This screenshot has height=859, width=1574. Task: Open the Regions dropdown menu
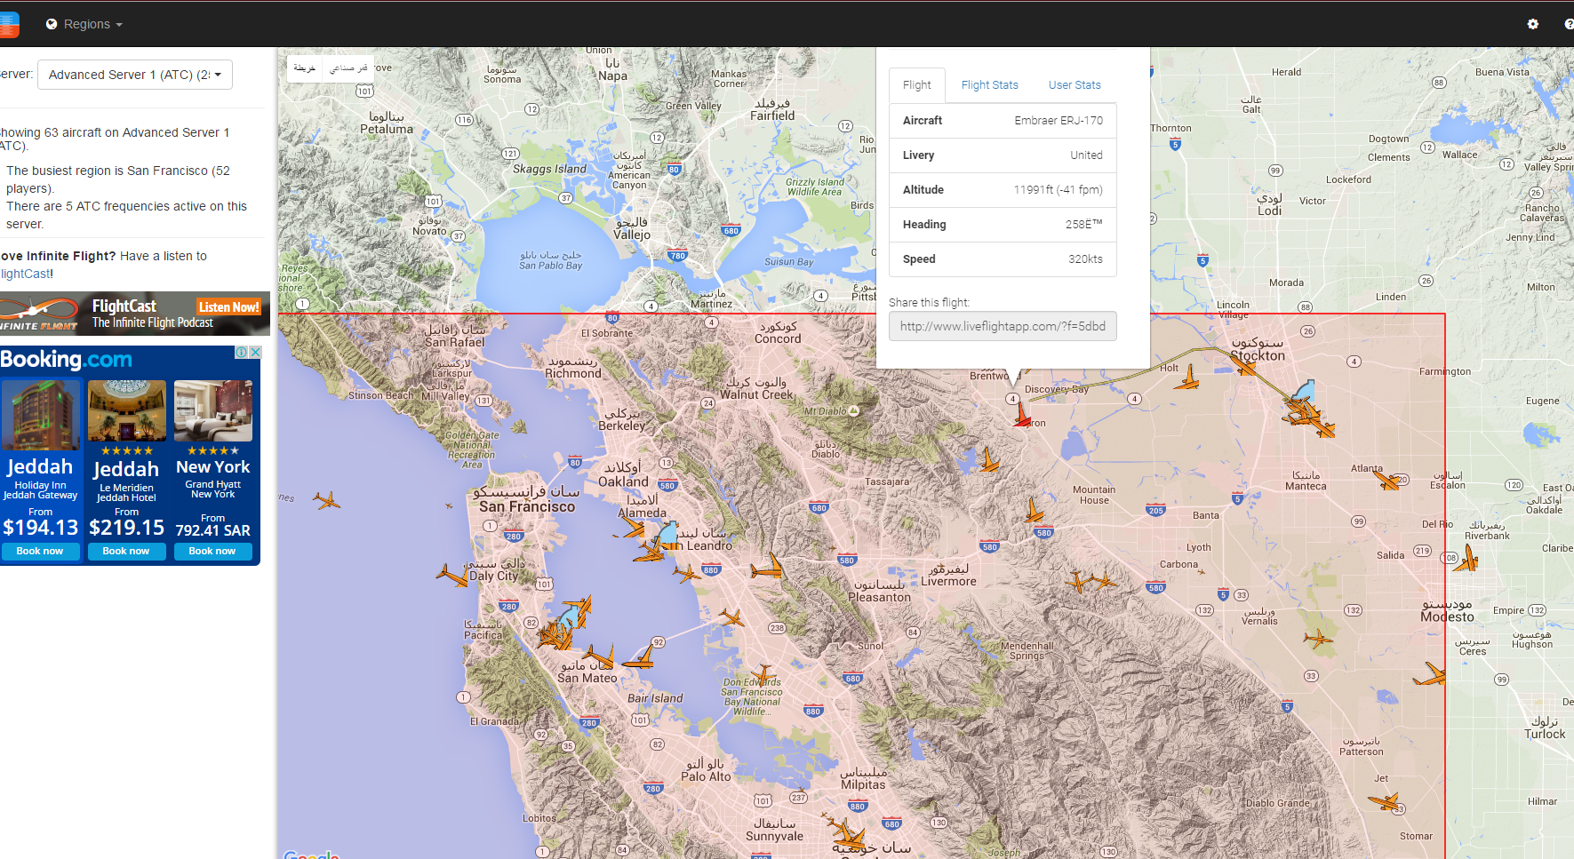[x=84, y=24]
